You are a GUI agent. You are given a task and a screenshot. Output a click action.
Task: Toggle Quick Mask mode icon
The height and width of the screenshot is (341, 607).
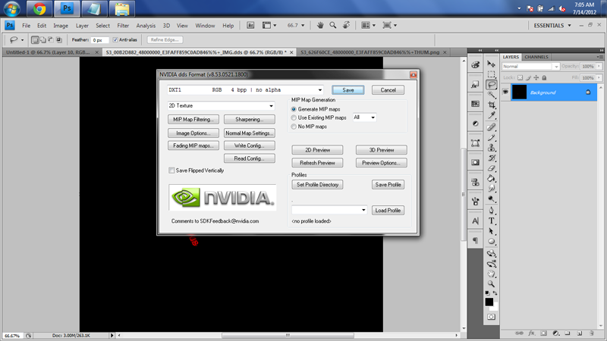coord(491,317)
